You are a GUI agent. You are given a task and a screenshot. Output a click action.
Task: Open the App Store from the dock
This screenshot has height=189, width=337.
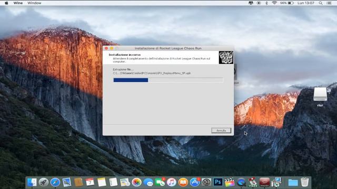point(195,182)
